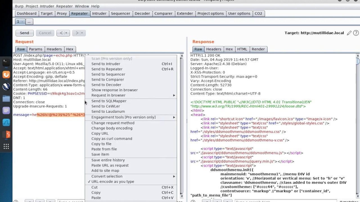The image size is (360, 202).
Task: Choose Paste URL as request
Action: [x=131, y=166]
